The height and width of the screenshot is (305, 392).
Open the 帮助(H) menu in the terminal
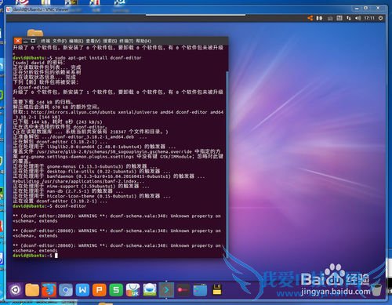143,41
